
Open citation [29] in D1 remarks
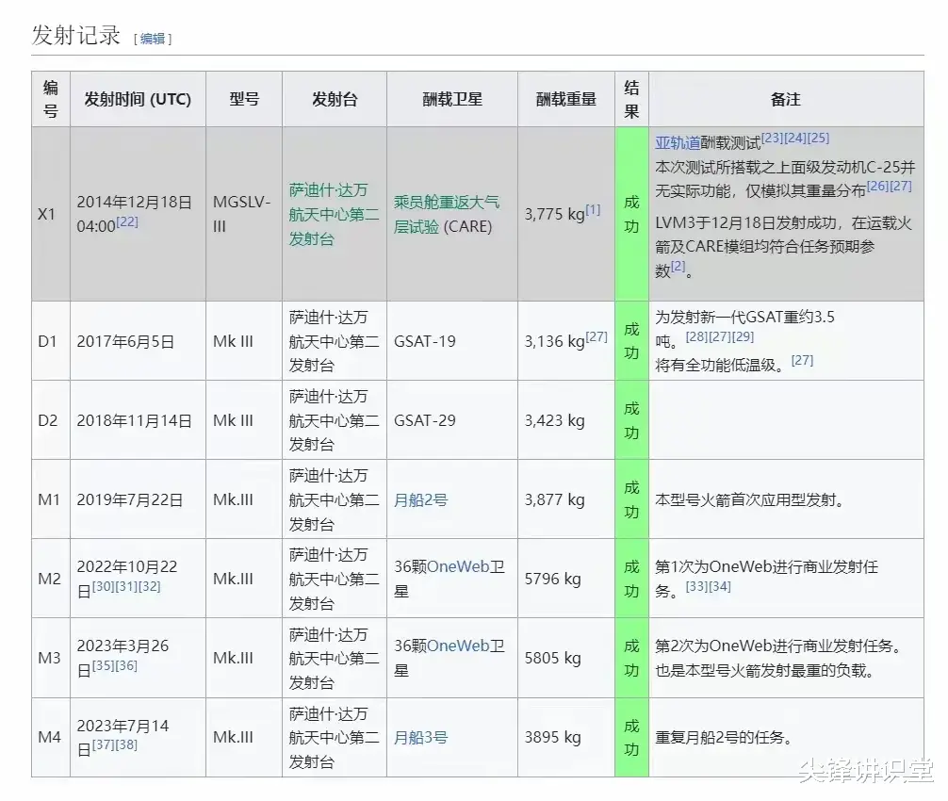click(744, 336)
